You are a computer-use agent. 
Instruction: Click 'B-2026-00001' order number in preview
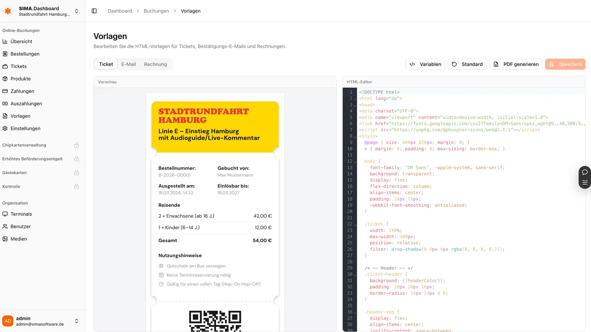coord(175,175)
